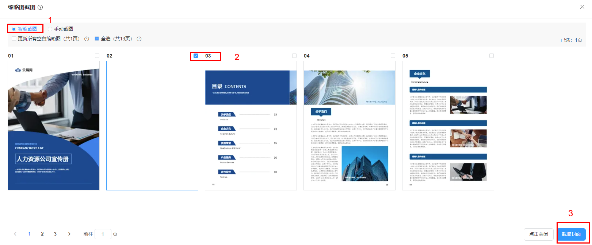Focus the 前往 page number input
592x245 pixels.
tap(103, 234)
